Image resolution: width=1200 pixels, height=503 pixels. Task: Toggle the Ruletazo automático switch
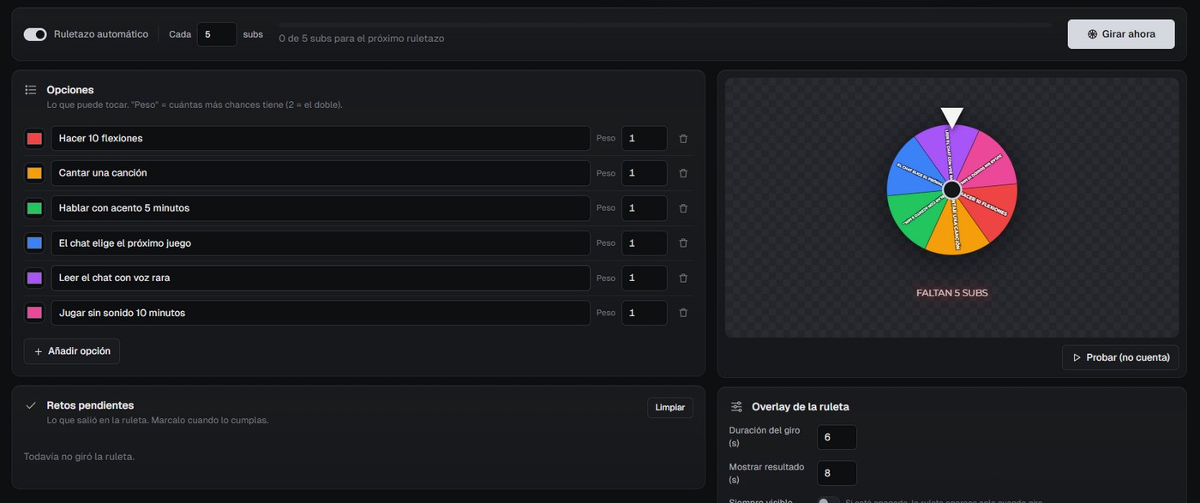[x=35, y=34]
